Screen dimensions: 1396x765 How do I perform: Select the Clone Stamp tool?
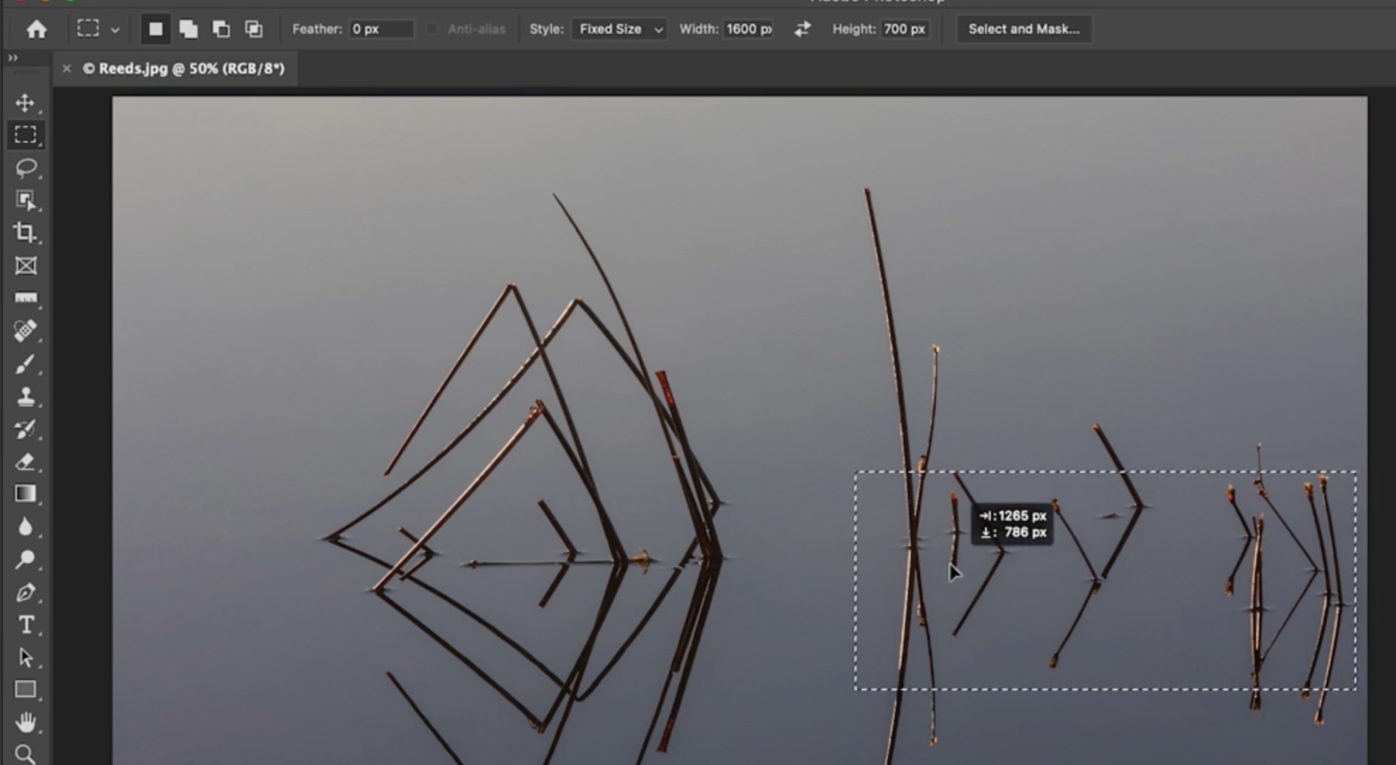coord(25,397)
